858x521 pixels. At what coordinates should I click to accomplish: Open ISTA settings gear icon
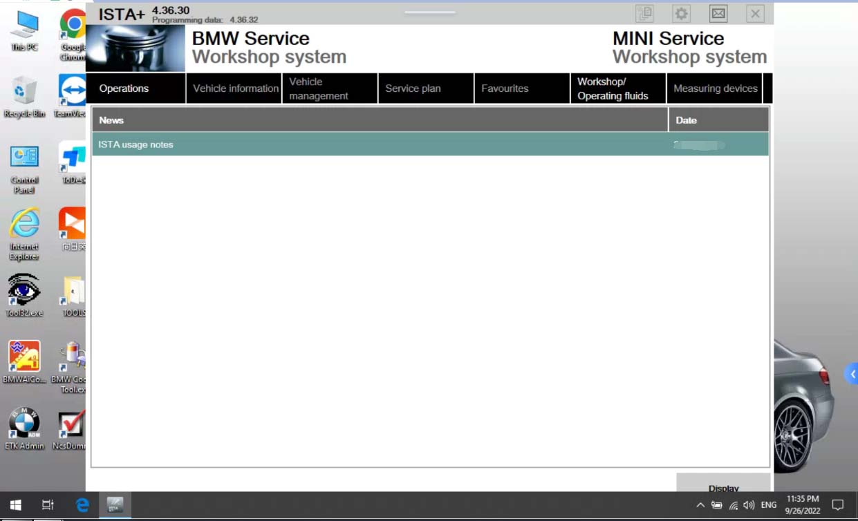[681, 13]
